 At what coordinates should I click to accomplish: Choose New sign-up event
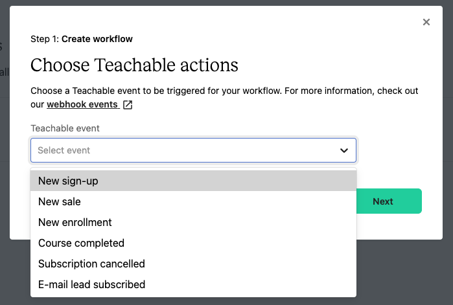coord(193,181)
